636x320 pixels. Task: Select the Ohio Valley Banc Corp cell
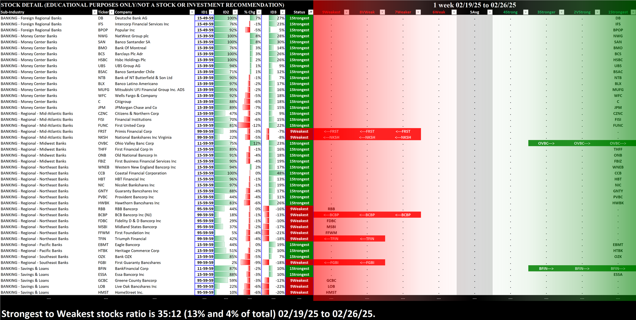pos(154,143)
